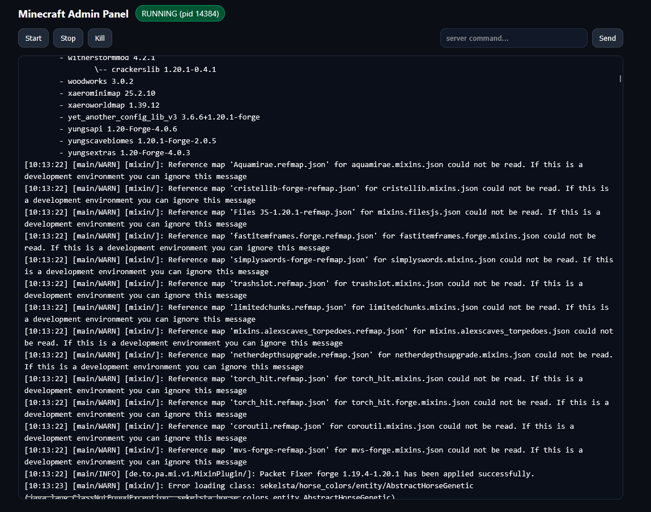This screenshot has width=651, height=512.
Task: Click the AbstractHorseGenetic error loading line
Action: 249,491
